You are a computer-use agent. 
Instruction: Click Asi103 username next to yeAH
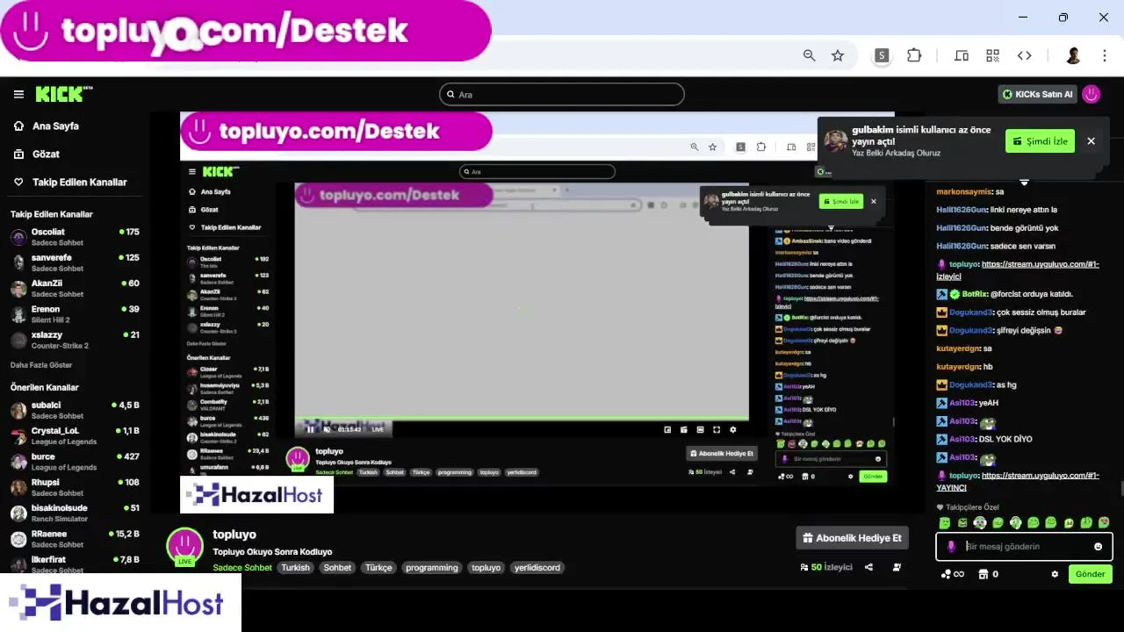[962, 403]
